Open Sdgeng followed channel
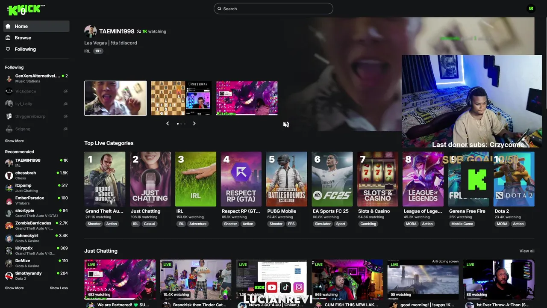 coord(36,129)
